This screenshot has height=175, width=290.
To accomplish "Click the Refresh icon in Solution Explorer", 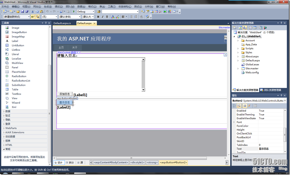I will [x=240, y=28].
